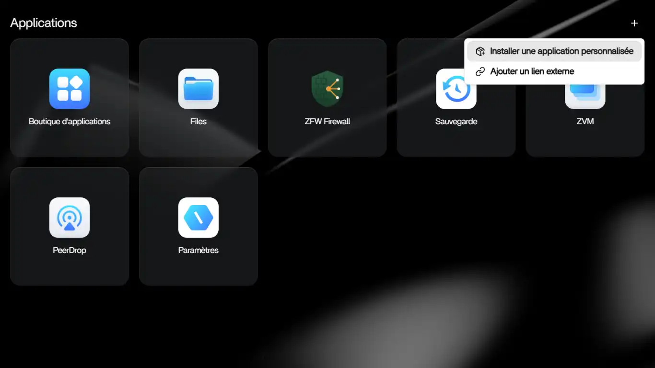Click the "Boutique d'applications" label

point(70,122)
